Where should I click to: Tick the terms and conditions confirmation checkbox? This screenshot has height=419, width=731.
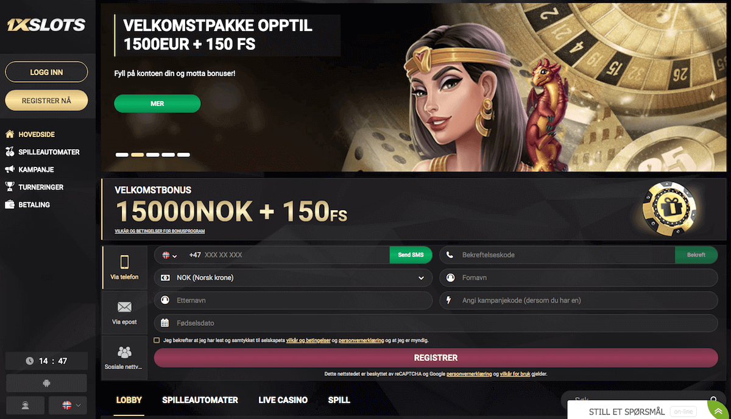157,340
